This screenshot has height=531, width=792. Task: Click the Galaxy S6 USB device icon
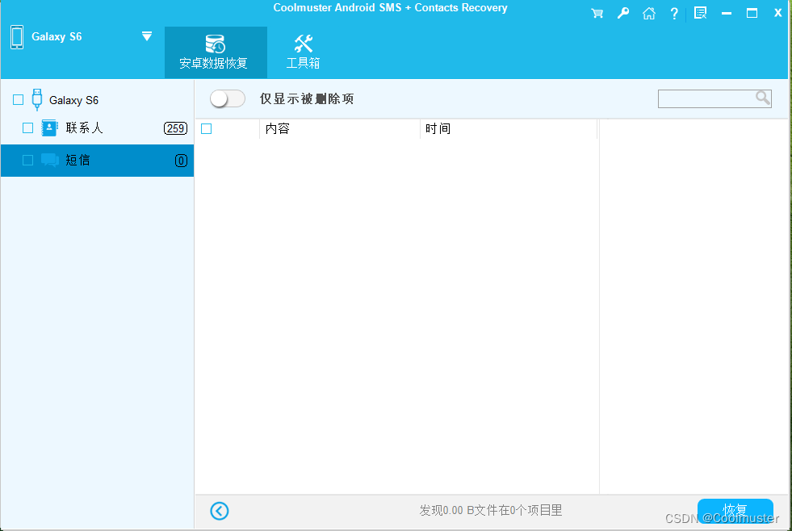(37, 99)
